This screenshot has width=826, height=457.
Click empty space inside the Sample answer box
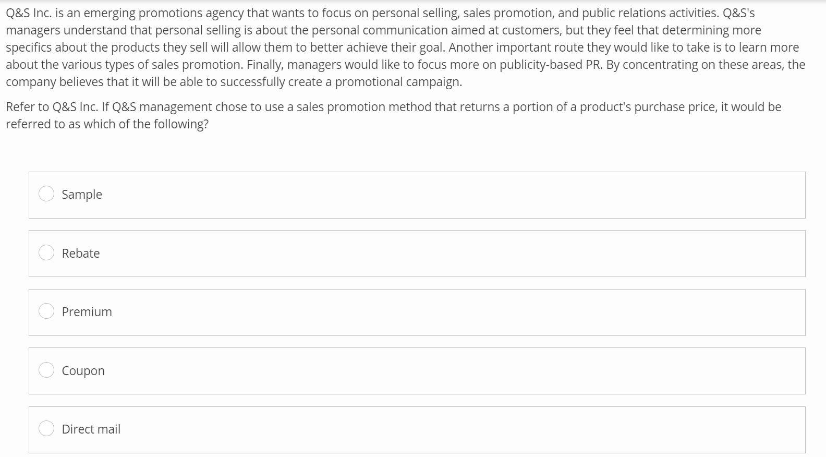[417, 195]
